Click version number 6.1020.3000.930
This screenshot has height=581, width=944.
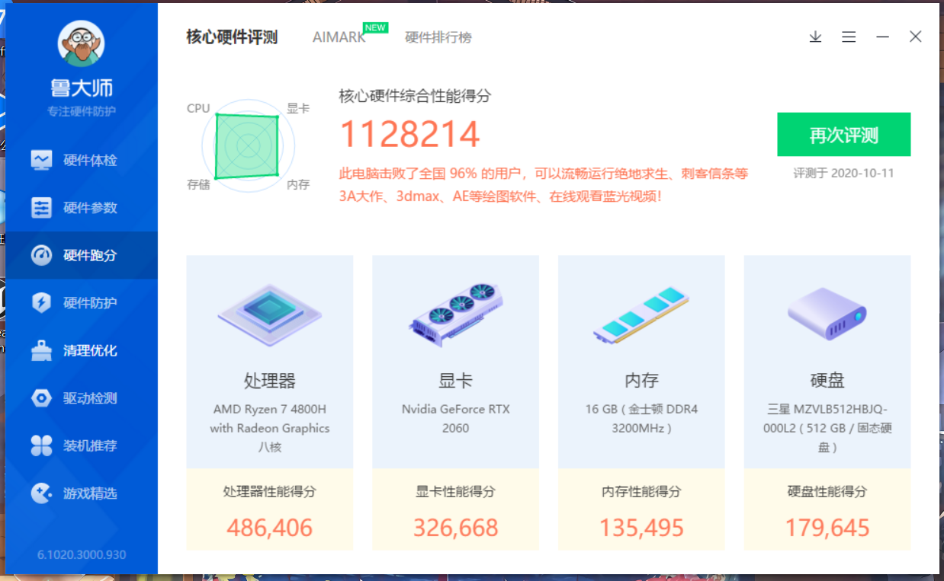point(82,554)
